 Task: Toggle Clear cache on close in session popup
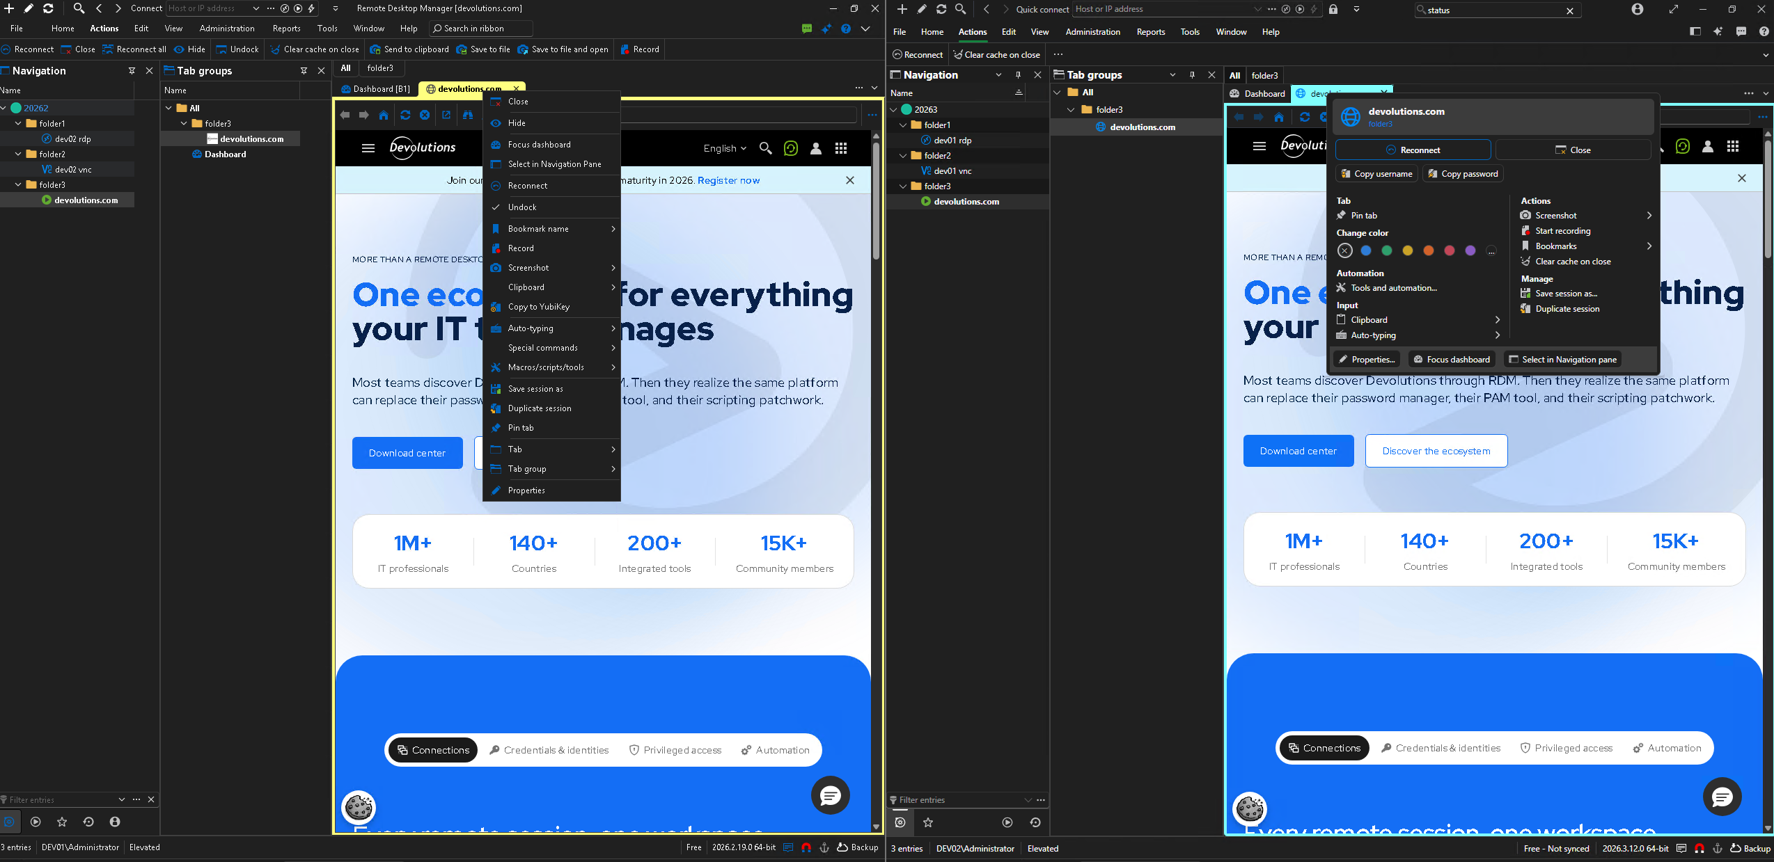[x=1566, y=262]
